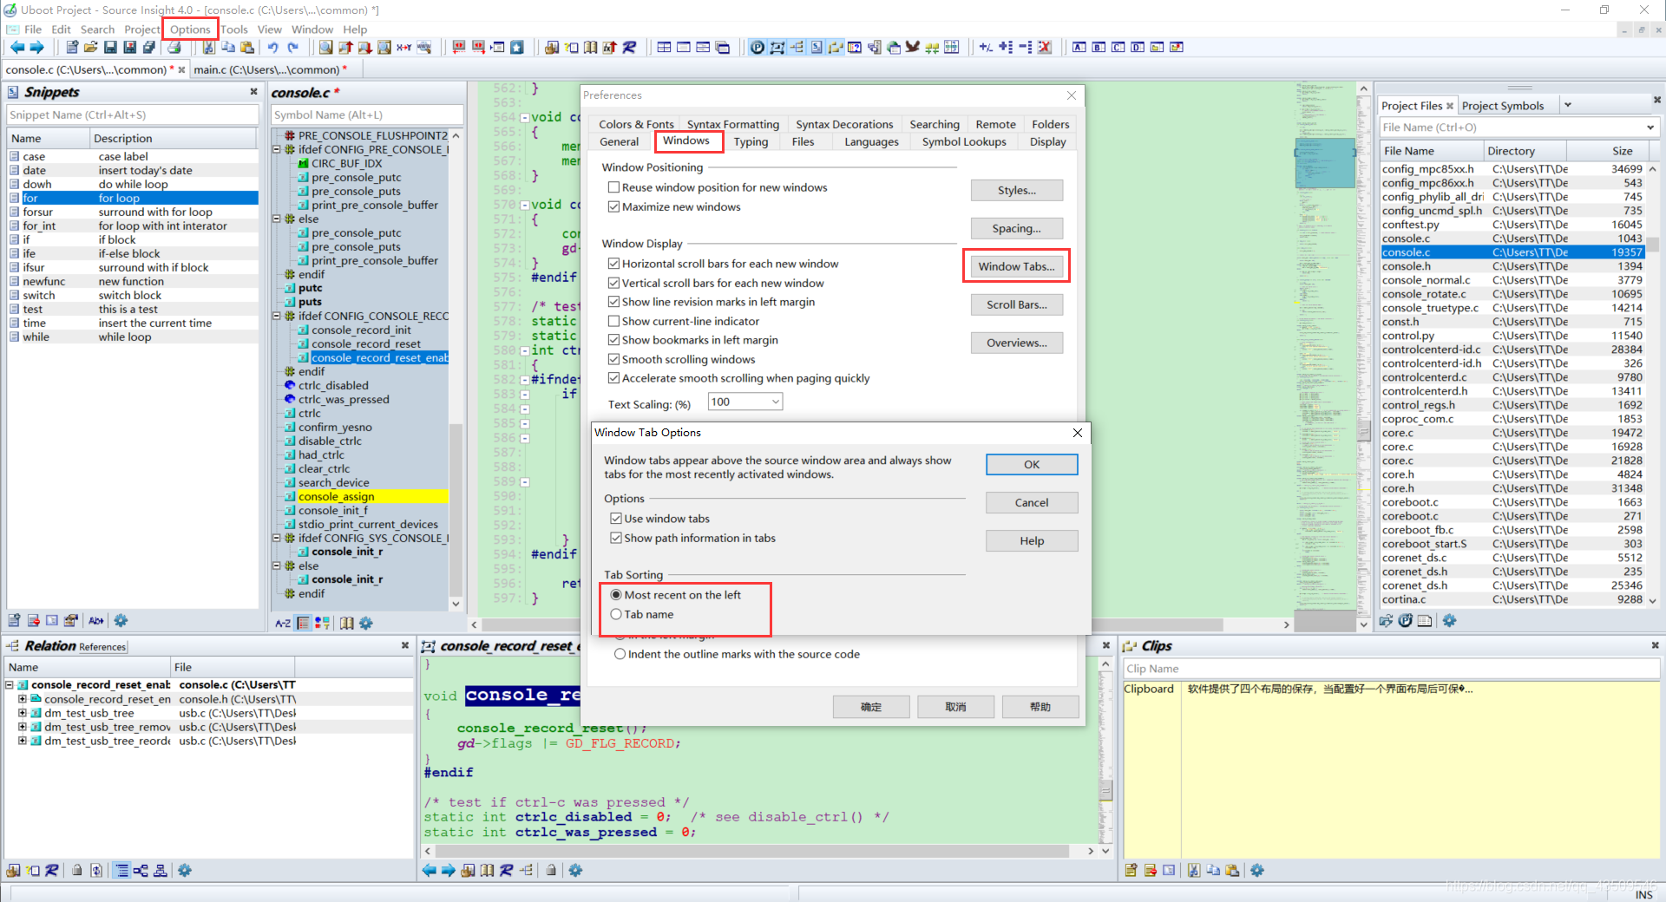Click the Project Window P icon
1666x902 pixels.
click(x=758, y=47)
